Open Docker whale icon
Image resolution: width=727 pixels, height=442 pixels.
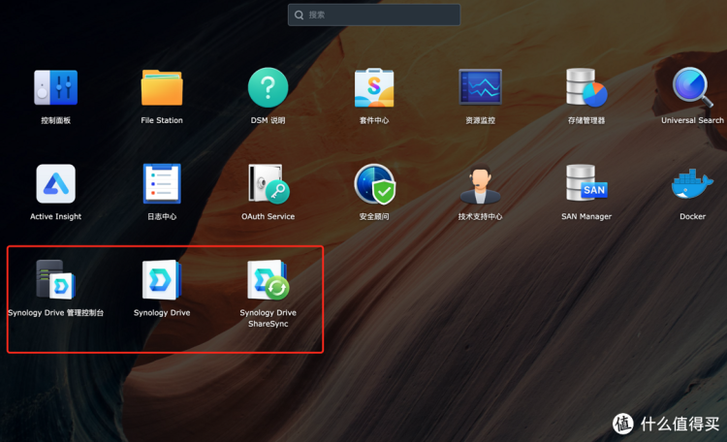[x=692, y=183]
